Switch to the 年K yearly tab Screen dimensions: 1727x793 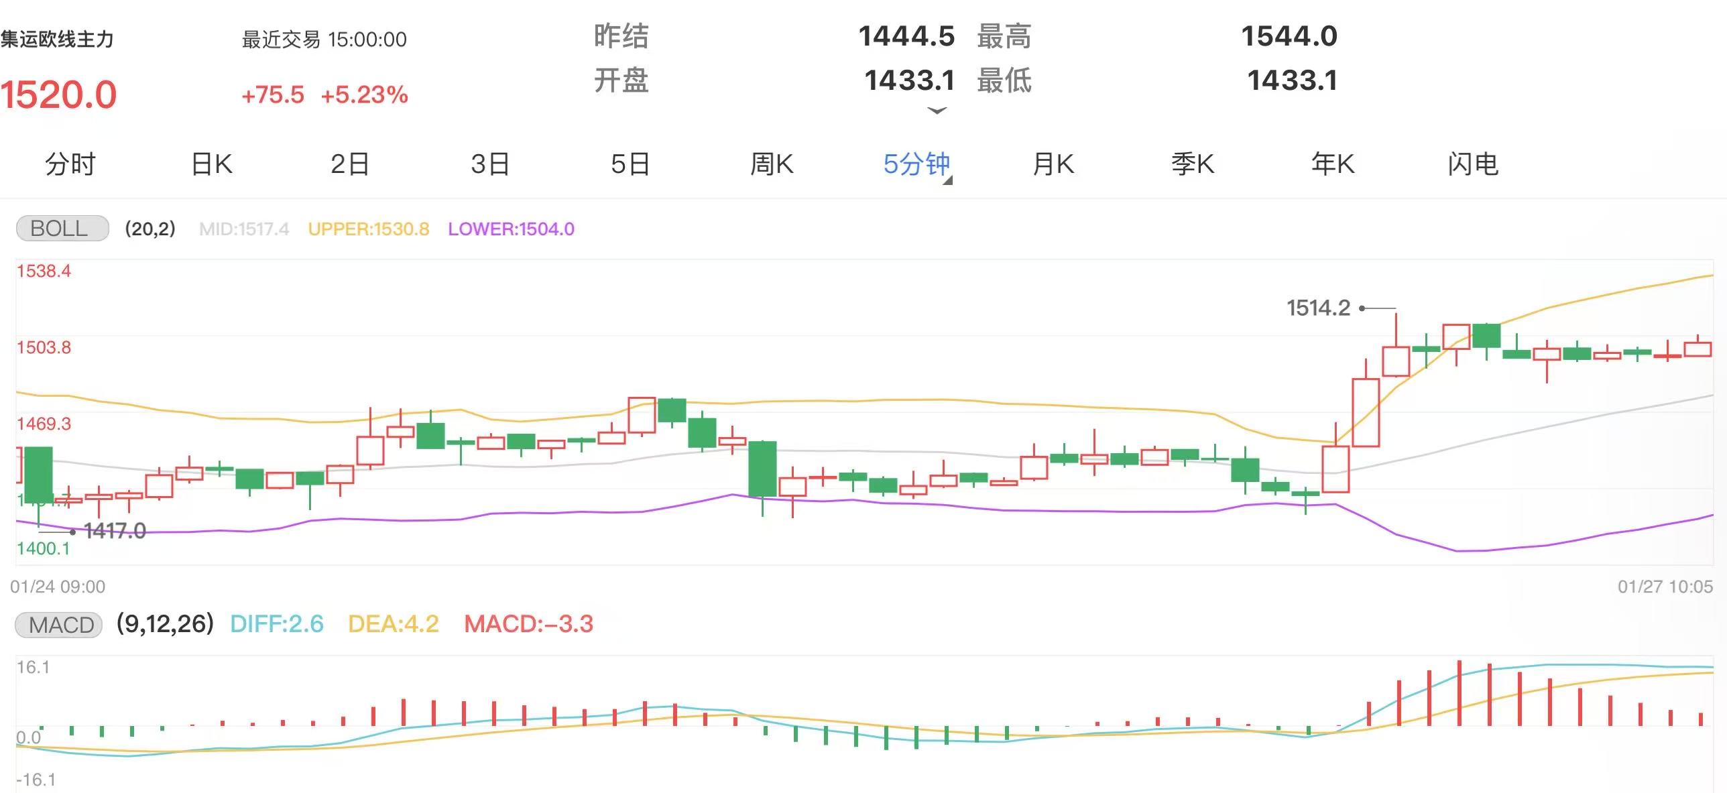click(1333, 164)
